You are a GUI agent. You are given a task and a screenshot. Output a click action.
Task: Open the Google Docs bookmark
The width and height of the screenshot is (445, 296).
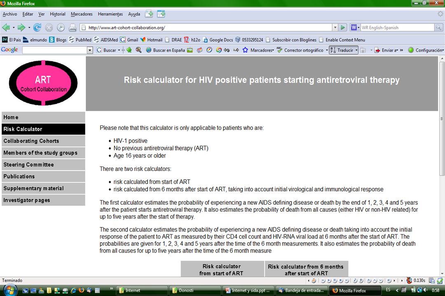click(x=218, y=39)
